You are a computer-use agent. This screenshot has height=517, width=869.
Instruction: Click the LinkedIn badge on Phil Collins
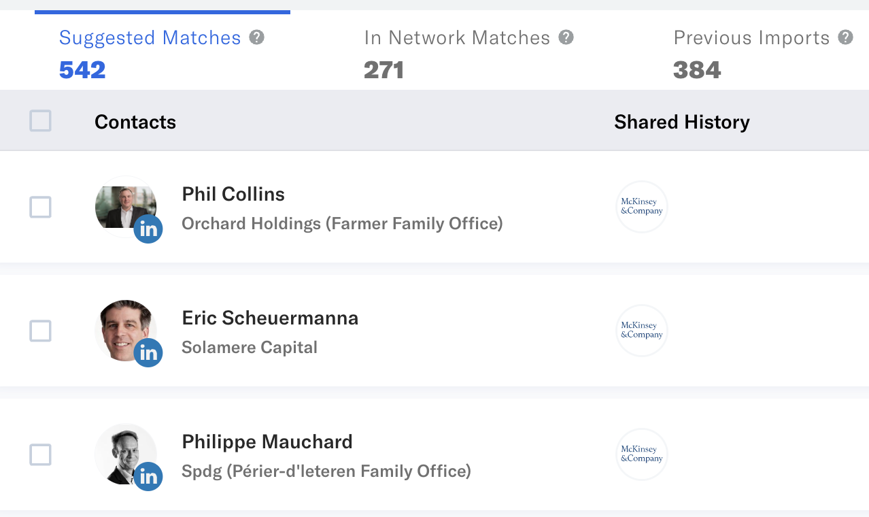click(x=148, y=229)
